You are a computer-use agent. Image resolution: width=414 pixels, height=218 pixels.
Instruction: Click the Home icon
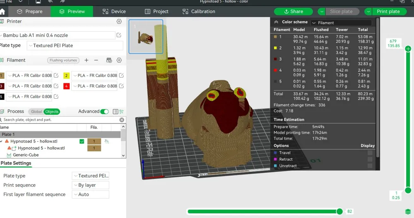point(2,12)
